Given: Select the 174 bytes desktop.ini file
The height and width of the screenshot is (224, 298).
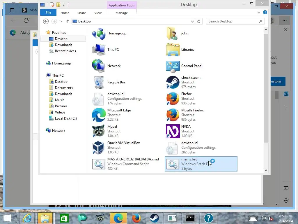Looking at the screenshot, I should click(117, 99).
